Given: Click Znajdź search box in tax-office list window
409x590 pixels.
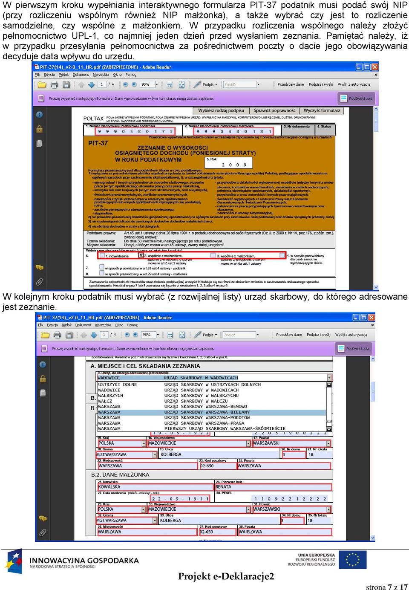Looking at the screenshot, I should [240, 335].
